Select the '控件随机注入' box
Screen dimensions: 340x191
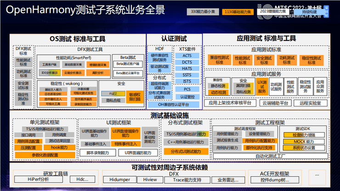[53, 99]
